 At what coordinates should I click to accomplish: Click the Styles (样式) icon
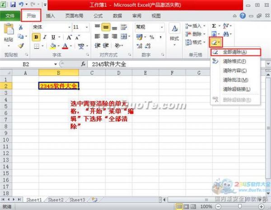point(174,32)
